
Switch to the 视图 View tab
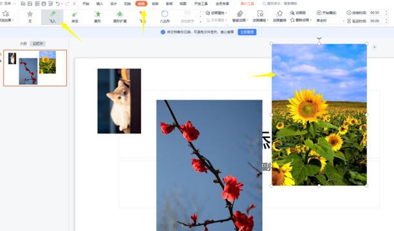tap(183, 3)
